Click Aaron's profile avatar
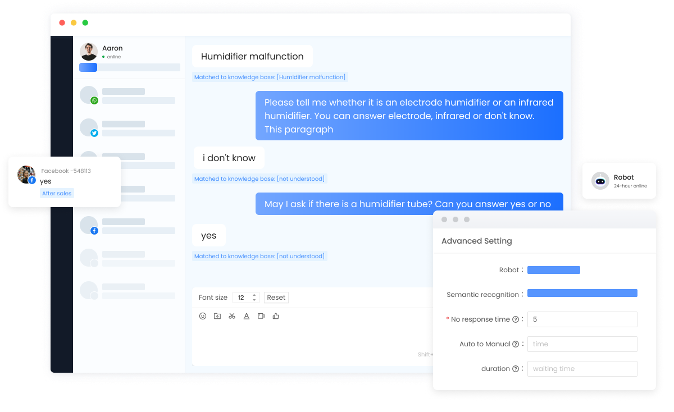The width and height of the screenshot is (674, 412). [x=89, y=52]
